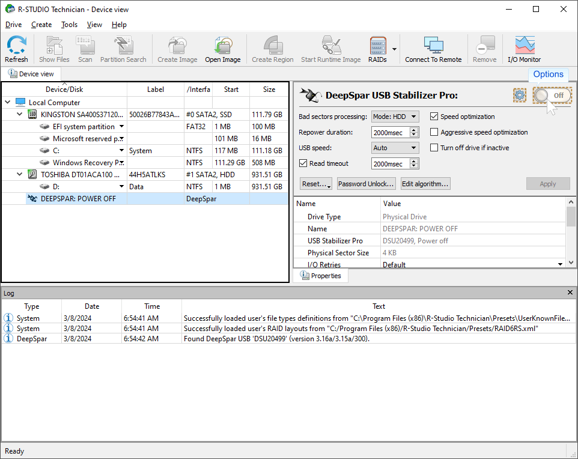The image size is (578, 459).
Task: Select the Toshiba HDD drive icon
Action: [x=32, y=174]
